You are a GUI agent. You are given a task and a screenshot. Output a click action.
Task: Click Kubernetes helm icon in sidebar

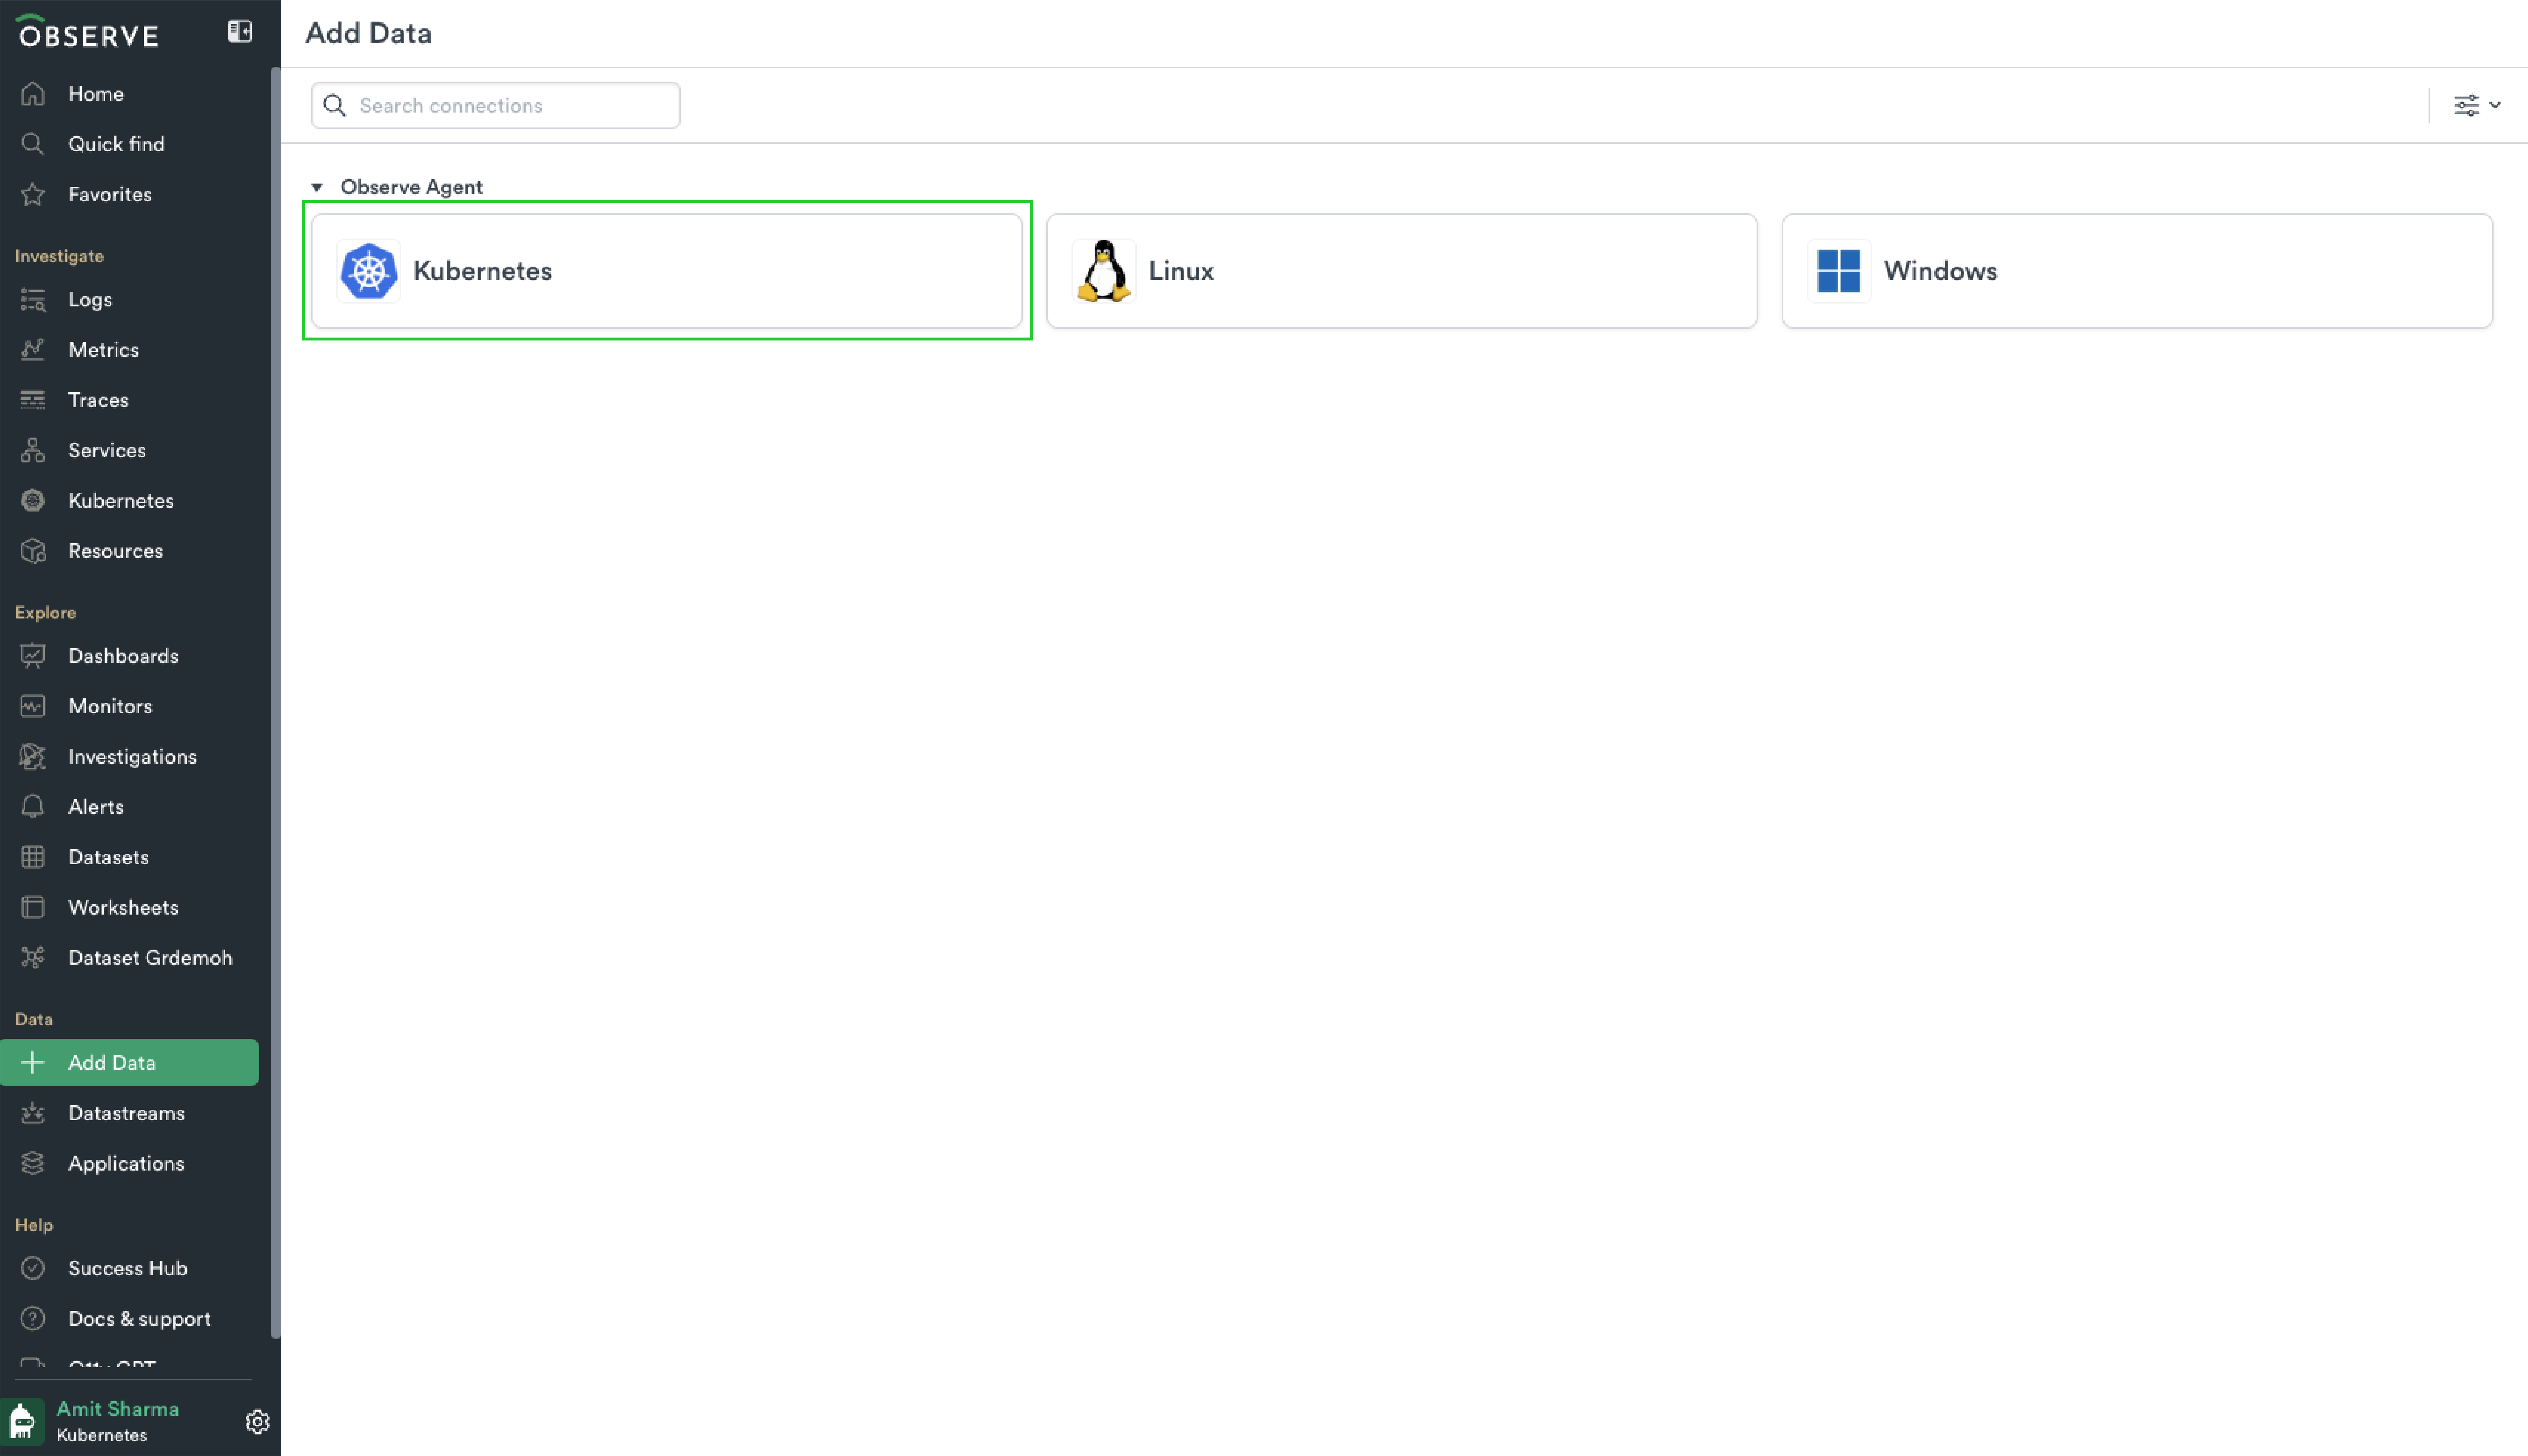(33, 500)
